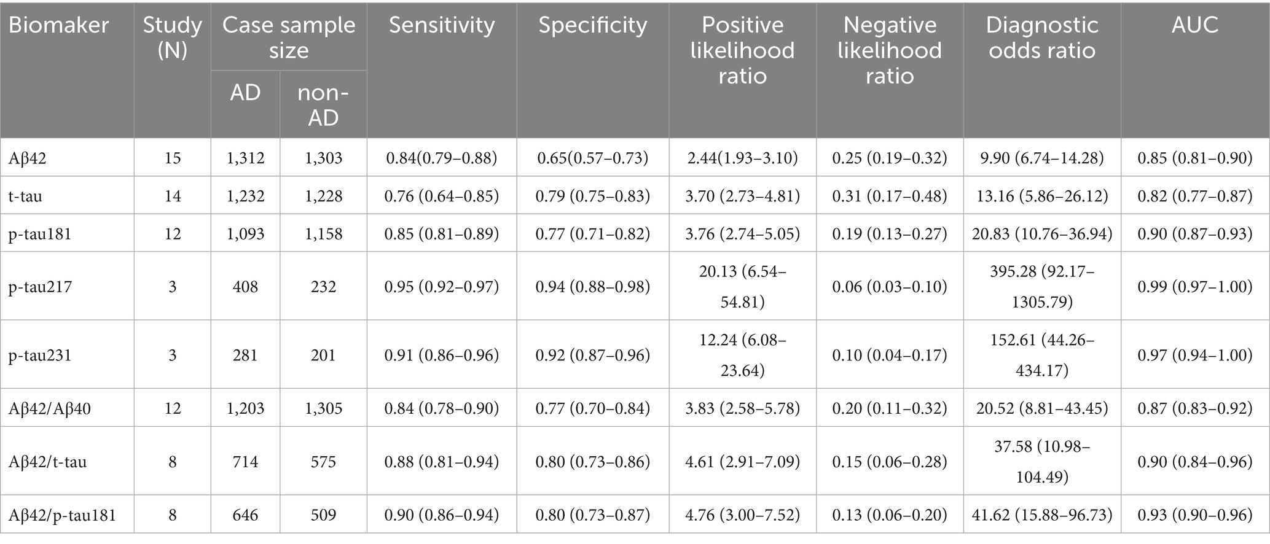
Task: Click the Diagnostic odds ratio header
Action: (1042, 37)
